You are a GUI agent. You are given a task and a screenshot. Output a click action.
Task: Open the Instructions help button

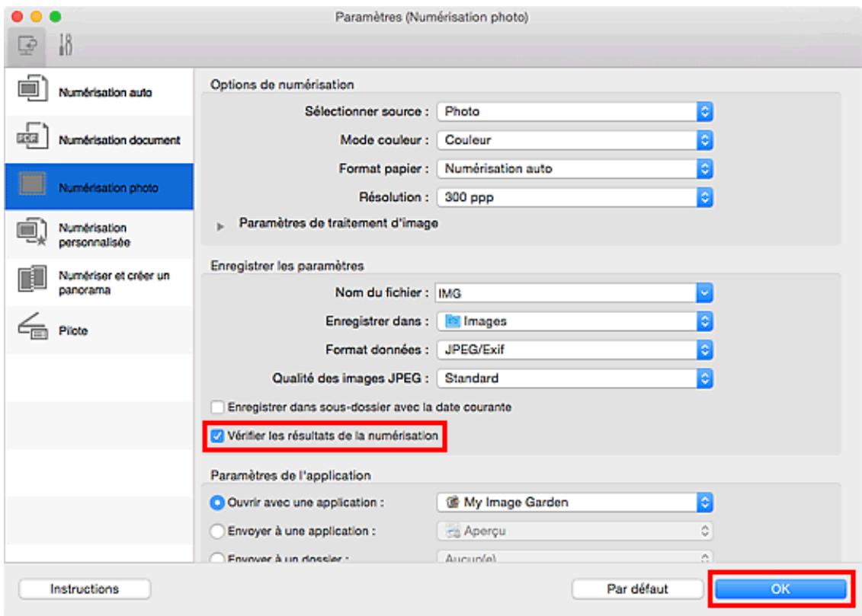tap(84, 589)
